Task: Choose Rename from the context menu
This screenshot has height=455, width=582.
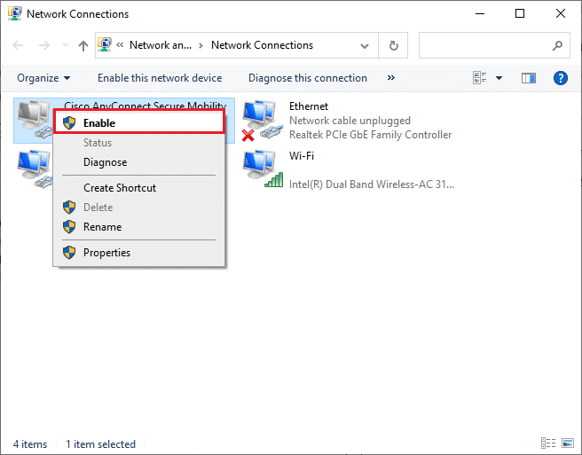Action: 138,227
